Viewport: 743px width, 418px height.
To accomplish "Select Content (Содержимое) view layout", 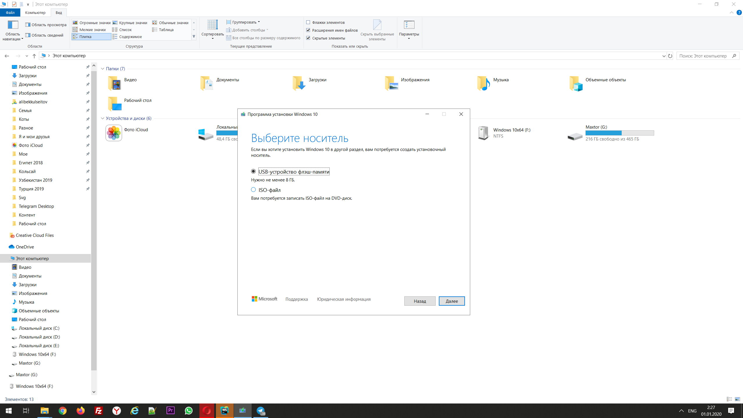I will tap(127, 37).
